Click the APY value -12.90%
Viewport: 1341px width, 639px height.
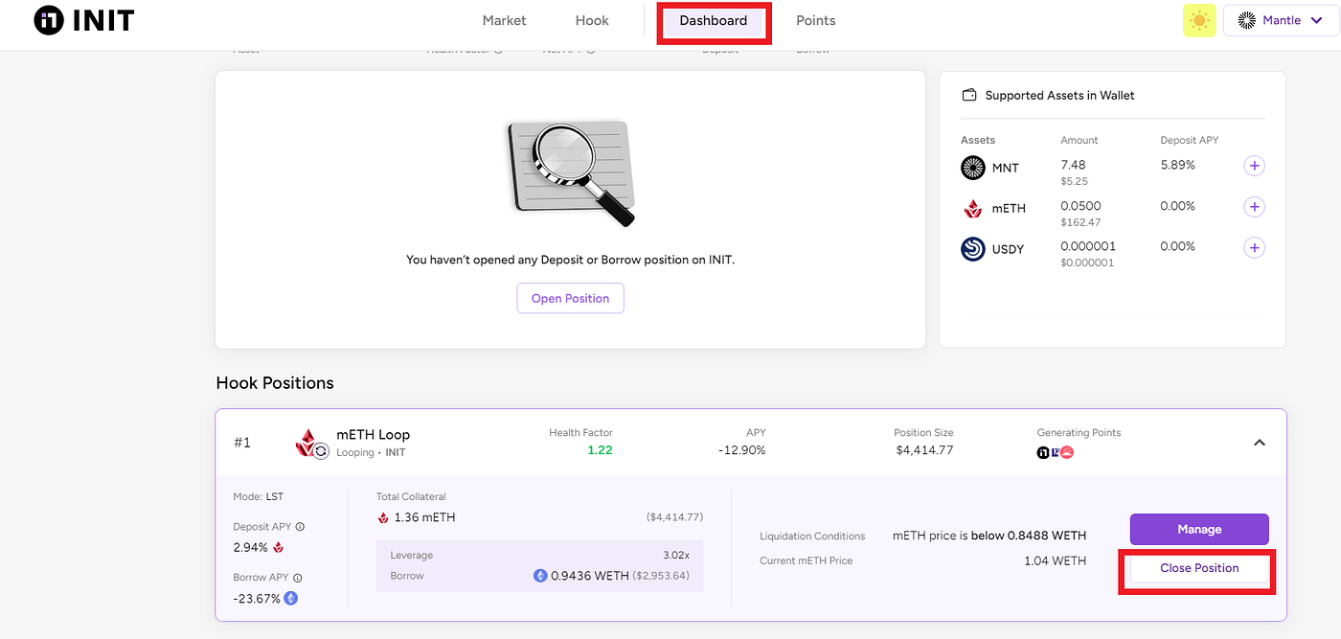tap(743, 450)
